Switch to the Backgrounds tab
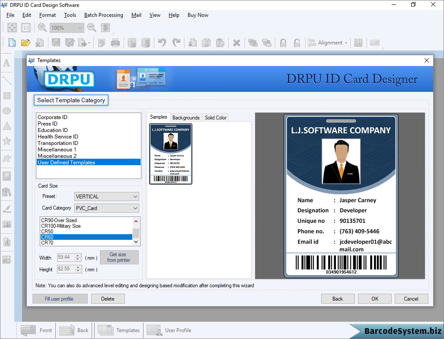The image size is (444, 339). coord(186,117)
